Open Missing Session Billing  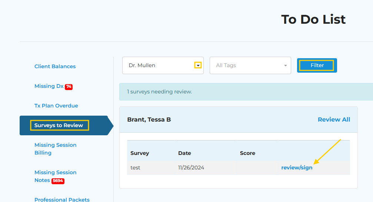pyautogui.click(x=56, y=149)
